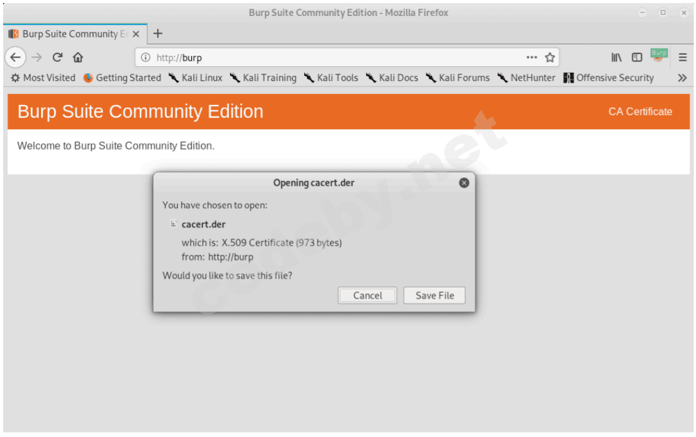Show site information icon in address bar
The image size is (696, 437).
[145, 57]
